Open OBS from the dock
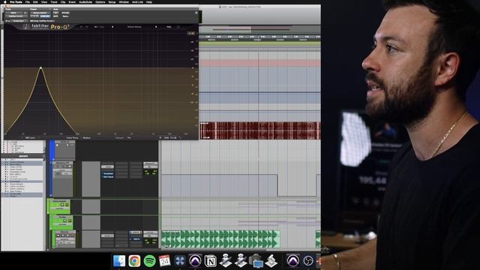 coord(308,261)
